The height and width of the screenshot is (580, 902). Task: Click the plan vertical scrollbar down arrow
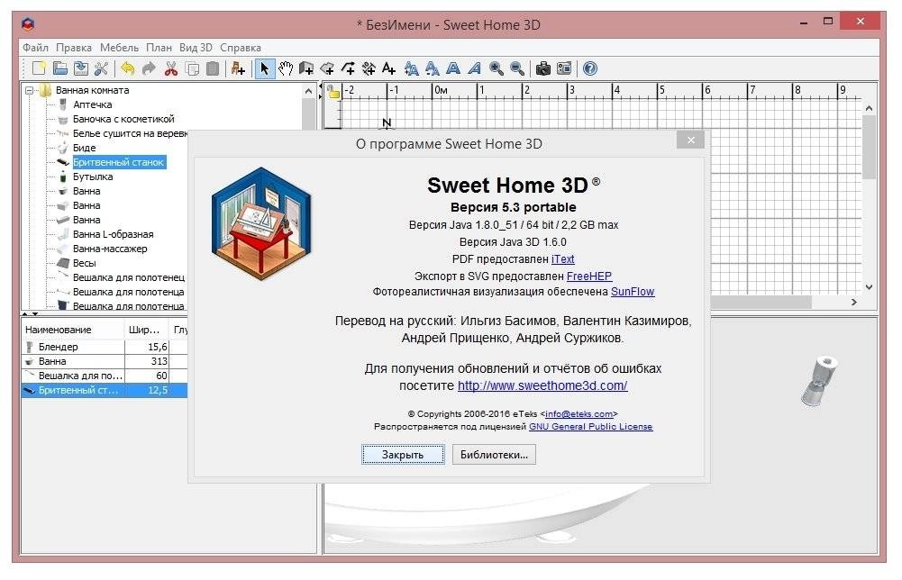pos(869,286)
